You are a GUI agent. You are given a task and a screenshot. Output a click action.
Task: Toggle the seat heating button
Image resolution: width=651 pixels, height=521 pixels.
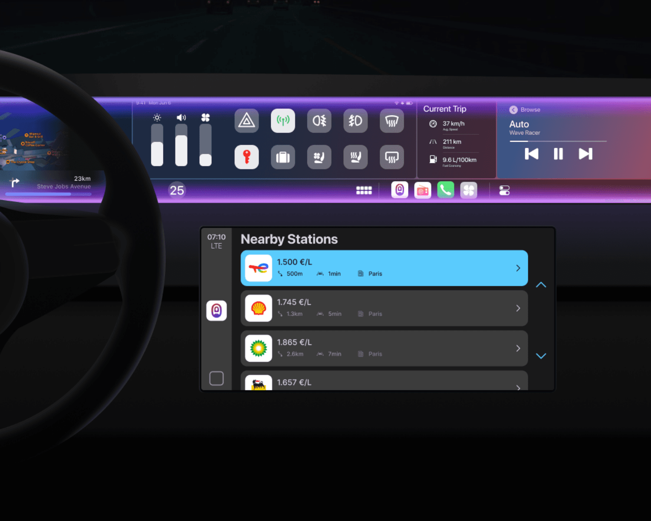click(355, 157)
